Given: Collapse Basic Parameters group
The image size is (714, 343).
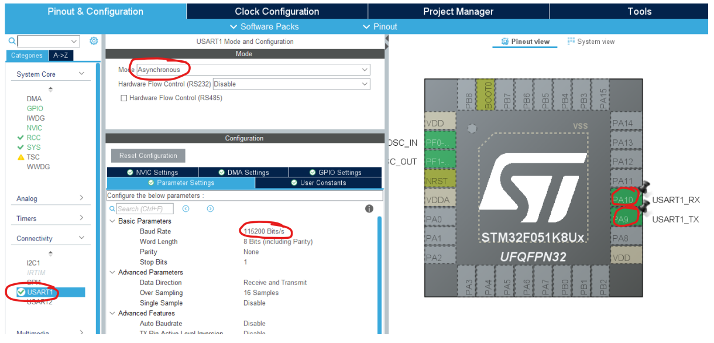Looking at the screenshot, I should pos(112,221).
